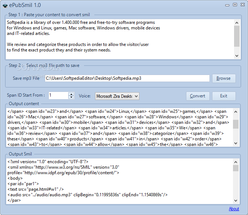
Task: Start conversion with the Convert button
Action: (x=198, y=96)
